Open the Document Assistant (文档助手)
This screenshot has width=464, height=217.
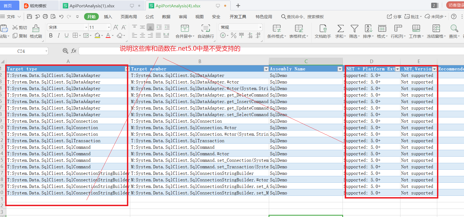click(323, 32)
